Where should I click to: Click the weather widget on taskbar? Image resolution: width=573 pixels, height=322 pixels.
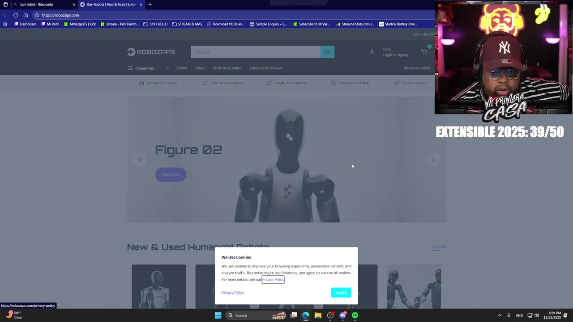click(13, 315)
